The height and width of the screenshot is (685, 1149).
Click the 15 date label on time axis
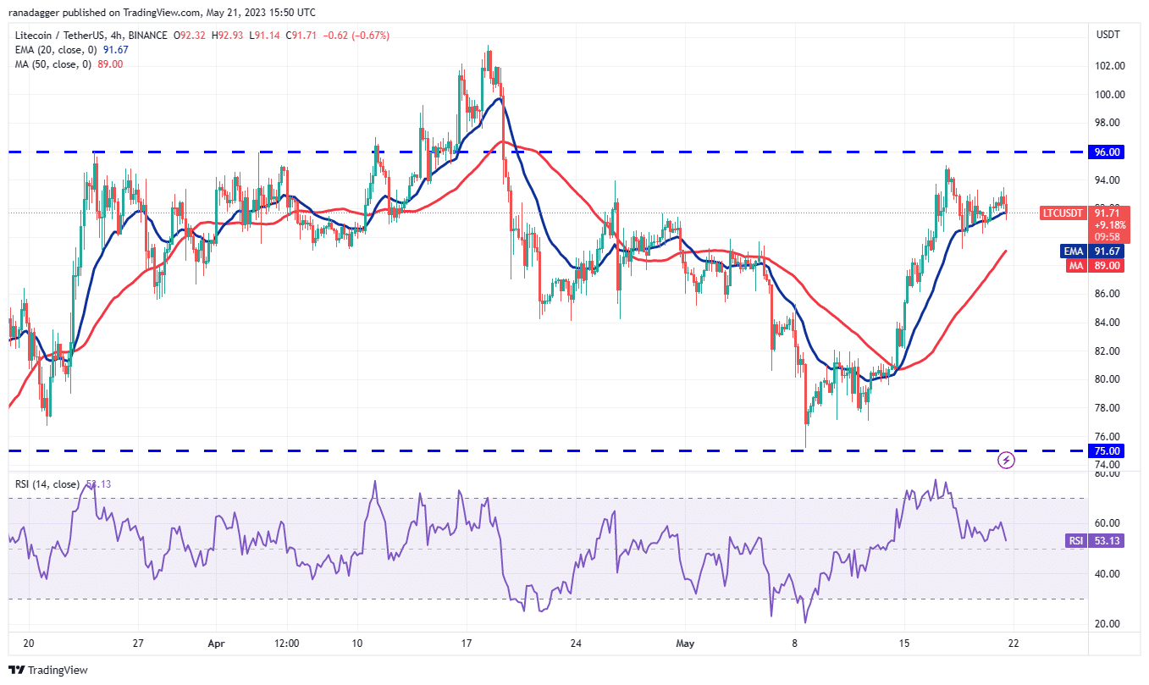(x=904, y=644)
